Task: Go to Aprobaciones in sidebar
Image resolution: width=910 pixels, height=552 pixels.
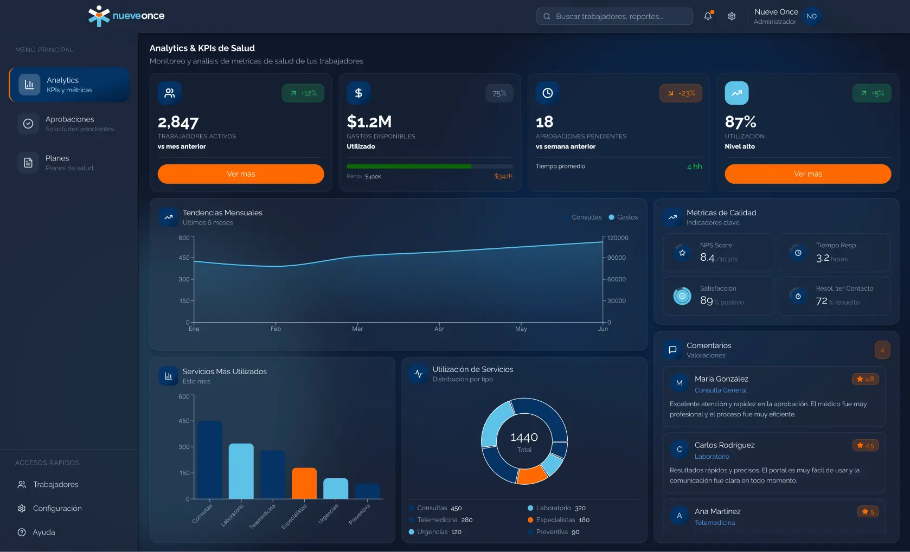Action: pos(69,124)
